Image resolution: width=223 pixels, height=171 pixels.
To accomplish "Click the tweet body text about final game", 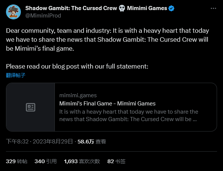I will tap(107, 39).
